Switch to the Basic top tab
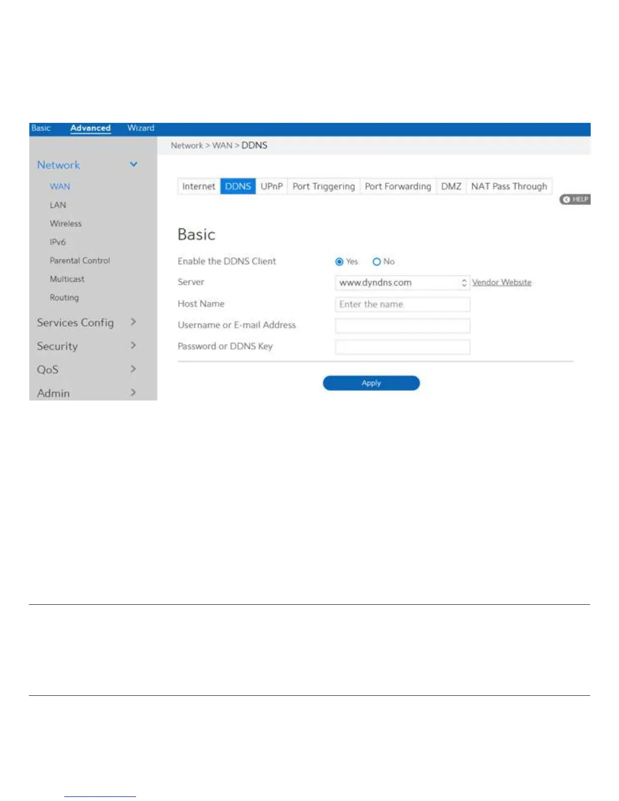 coord(41,128)
